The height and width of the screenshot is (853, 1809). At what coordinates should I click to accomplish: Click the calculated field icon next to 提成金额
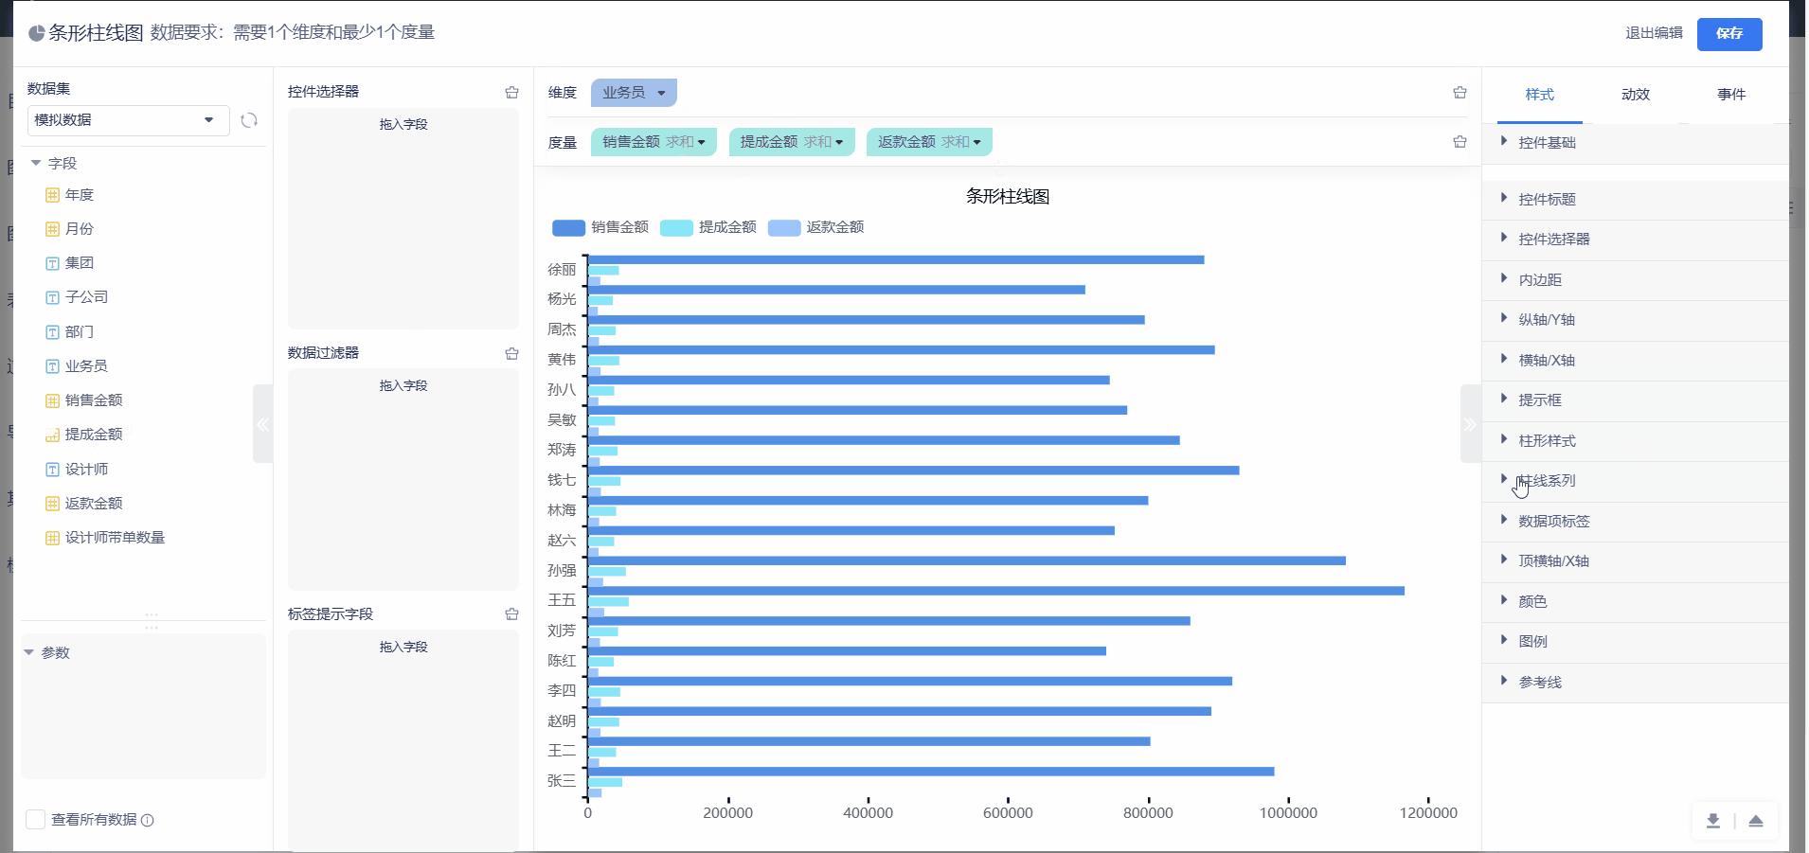52,435
